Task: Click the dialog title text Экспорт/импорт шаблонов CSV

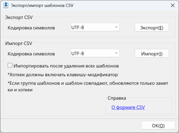Action: pyautogui.click(x=42, y=5)
